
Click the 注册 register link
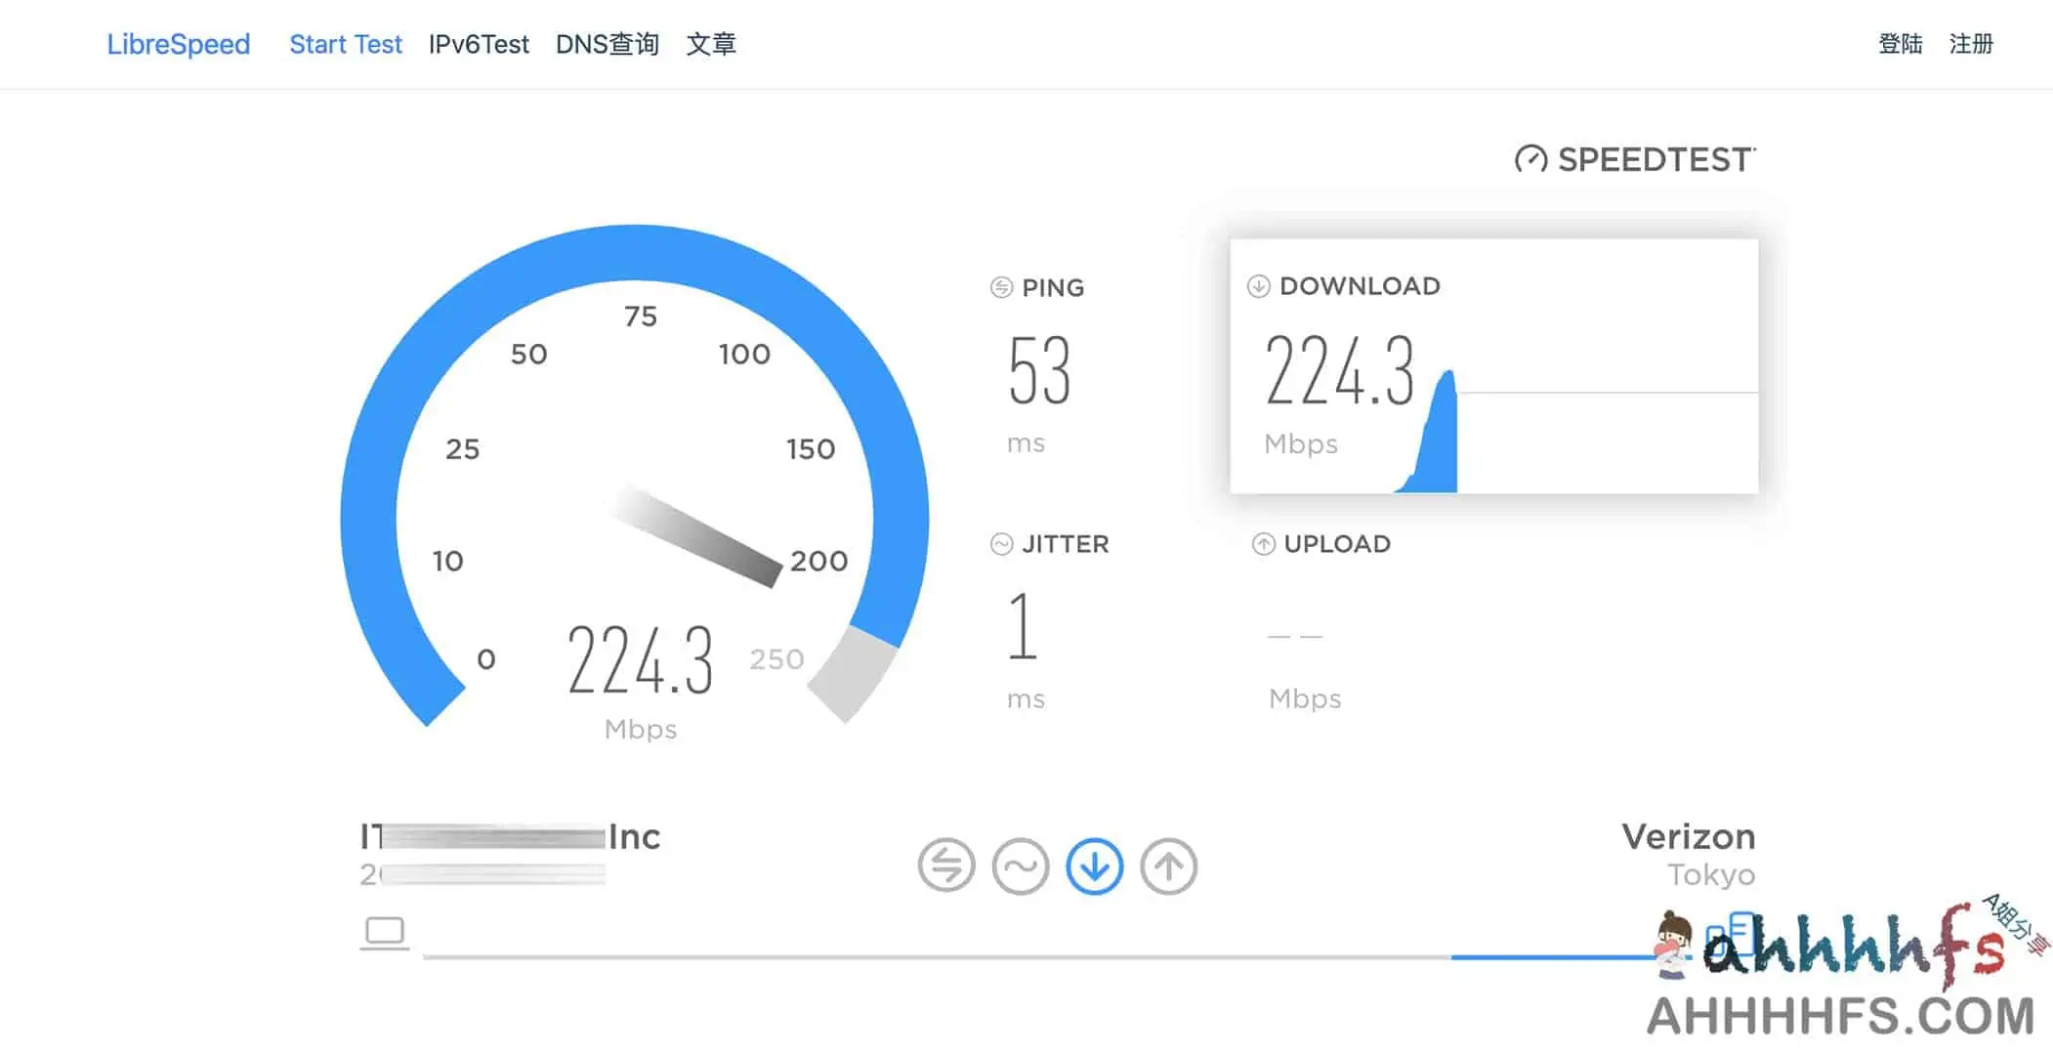click(1972, 44)
